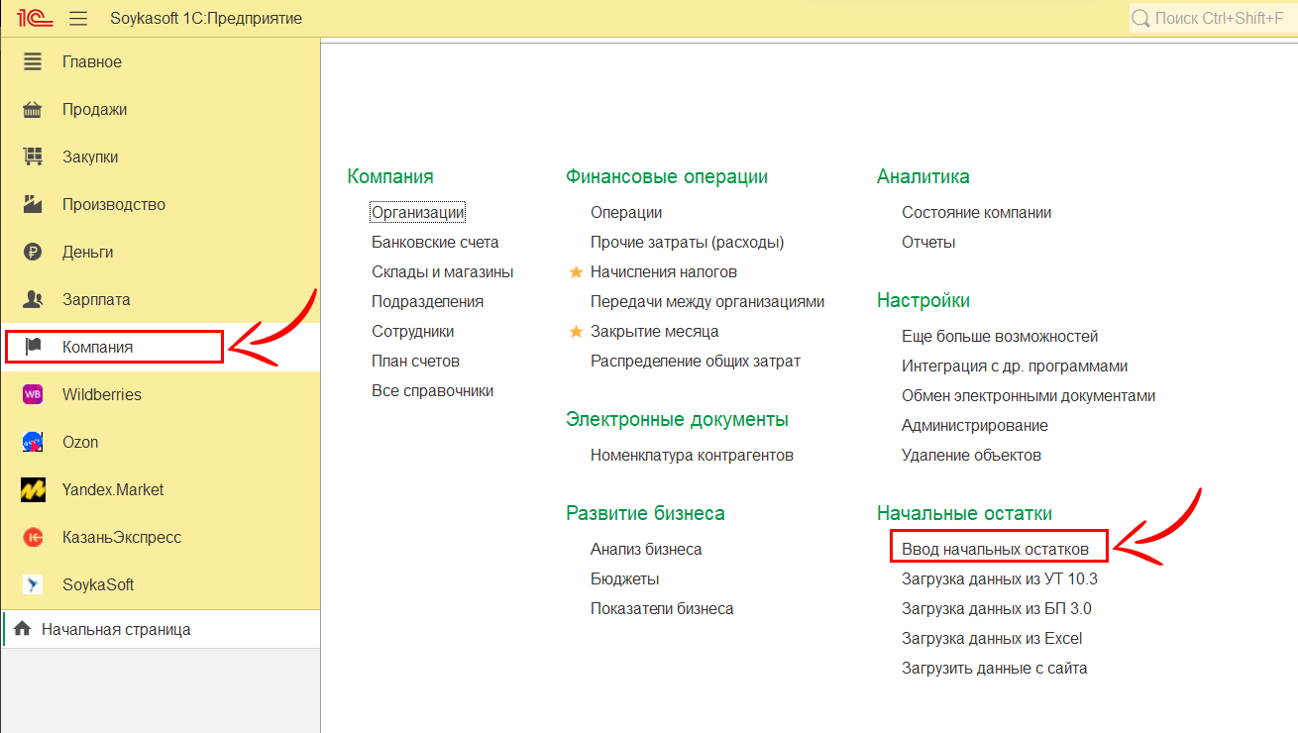Viewport: 1298px width, 733px height.
Task: Click the Деньги ruble coin icon
Action: click(x=33, y=252)
